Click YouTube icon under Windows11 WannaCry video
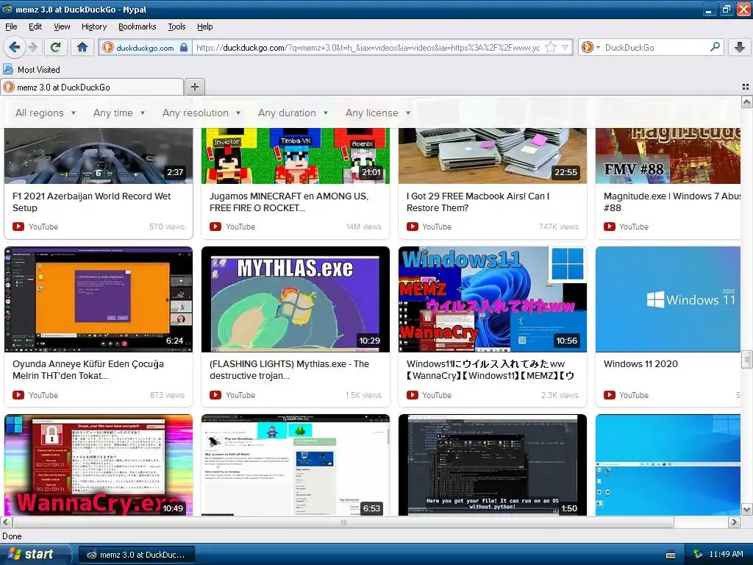Screen dimensions: 753x565 pyautogui.click(x=412, y=395)
